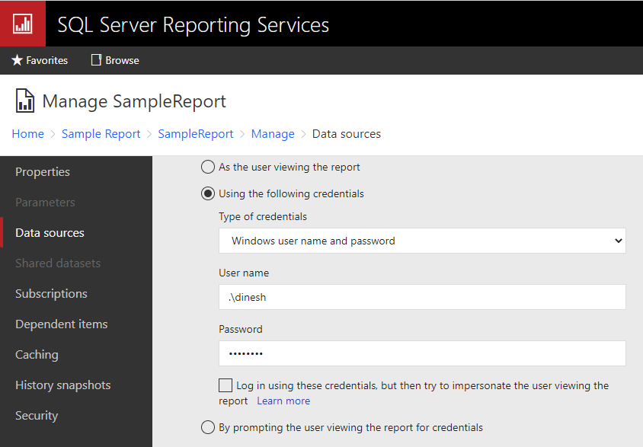Open the Caching settings
The image size is (643, 447).
[37, 355]
